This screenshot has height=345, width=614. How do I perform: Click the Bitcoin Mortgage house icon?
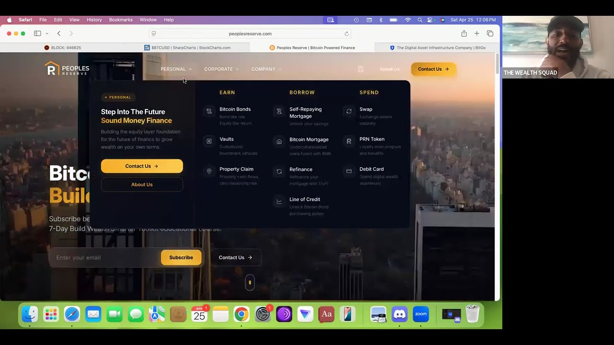(279, 141)
